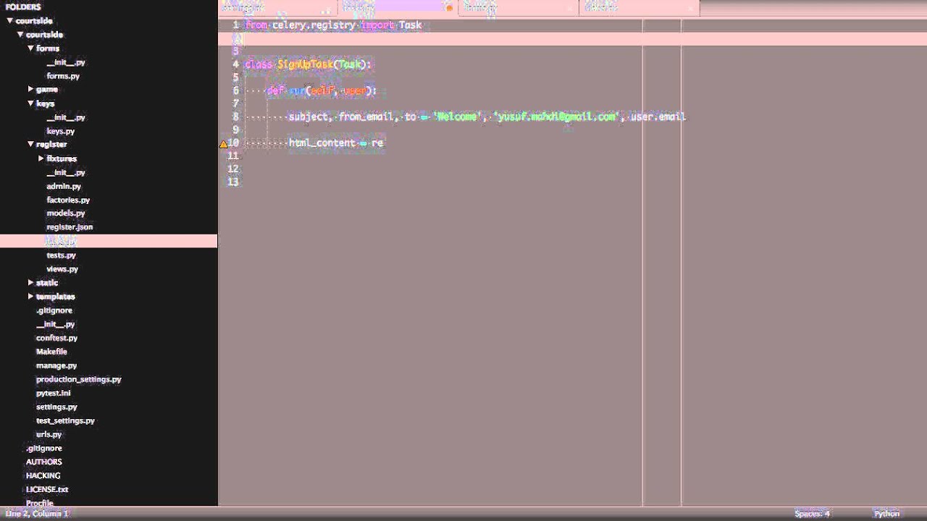Expand the fixtures folder

click(41, 158)
